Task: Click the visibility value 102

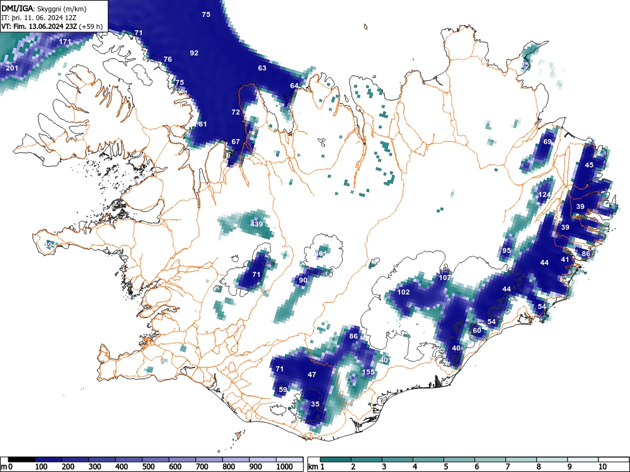Action: click(403, 292)
